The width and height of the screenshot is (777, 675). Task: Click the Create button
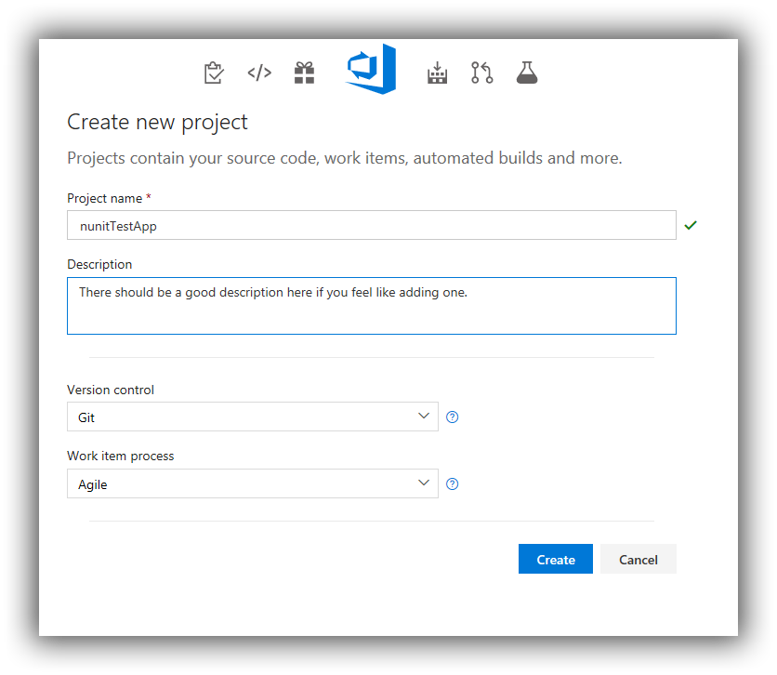point(556,559)
